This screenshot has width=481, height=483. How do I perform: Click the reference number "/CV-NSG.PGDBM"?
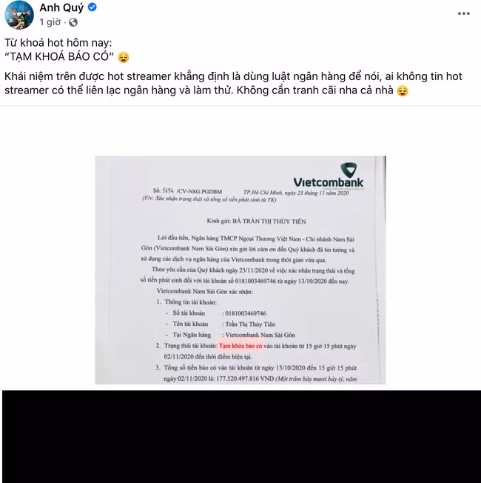click(199, 192)
